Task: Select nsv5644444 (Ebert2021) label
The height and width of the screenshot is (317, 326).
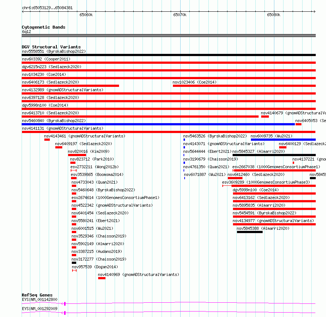Action: tap(207, 151)
